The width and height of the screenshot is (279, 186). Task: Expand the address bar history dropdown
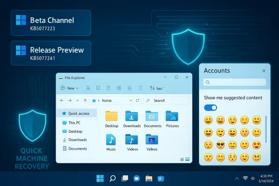[131, 101]
